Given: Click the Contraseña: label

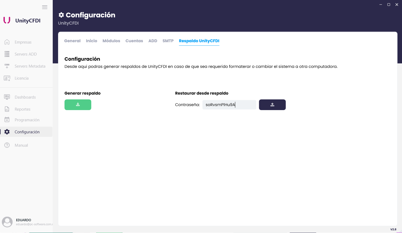Looking at the screenshot, I should pos(187,105).
